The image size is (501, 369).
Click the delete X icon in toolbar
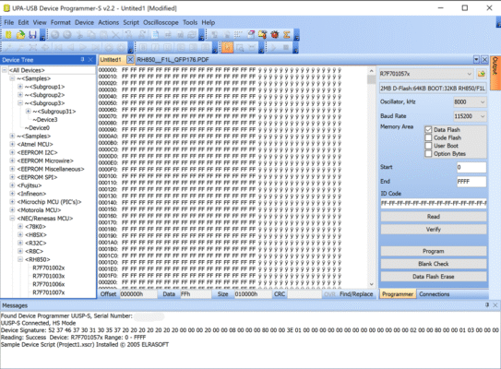click(x=115, y=34)
